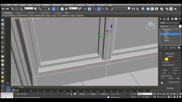Image resolution: width=182 pixels, height=102 pixels.
Task: Enable the Ignore Backfacing checkbox
Action: 161,65
